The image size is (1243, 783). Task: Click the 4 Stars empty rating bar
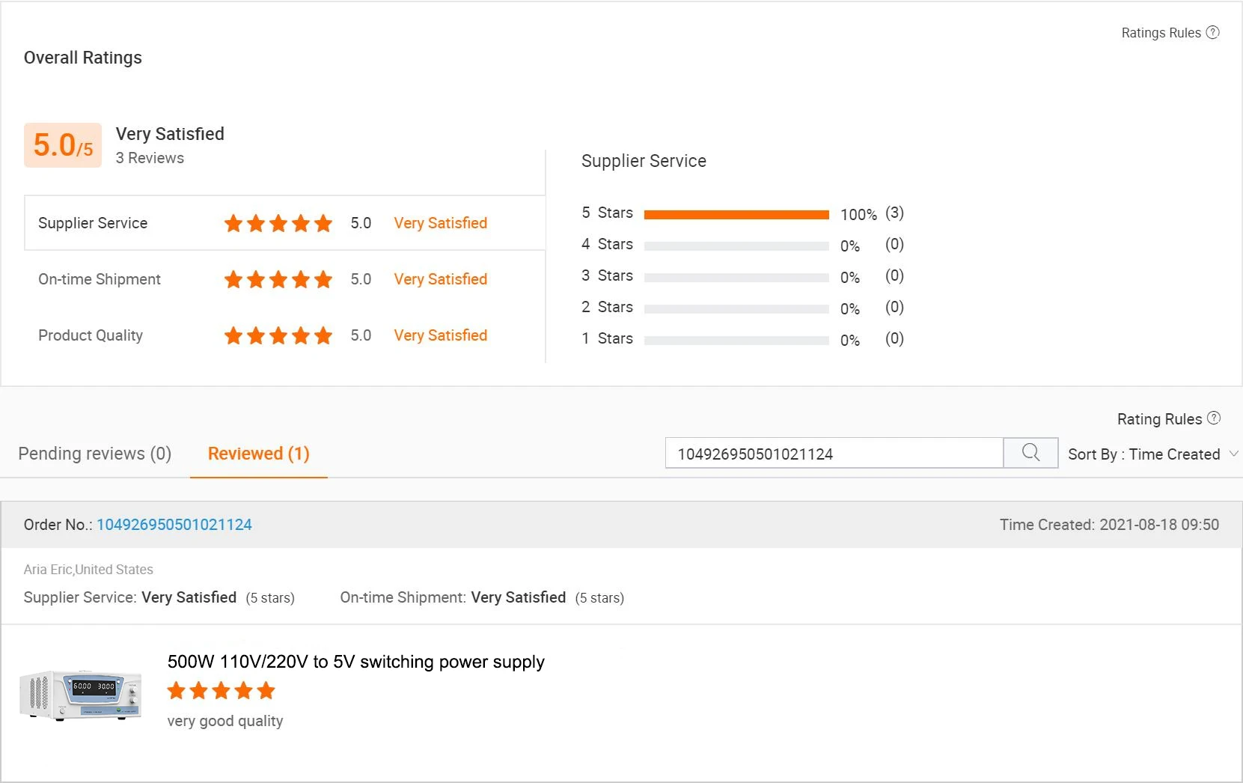pos(736,246)
